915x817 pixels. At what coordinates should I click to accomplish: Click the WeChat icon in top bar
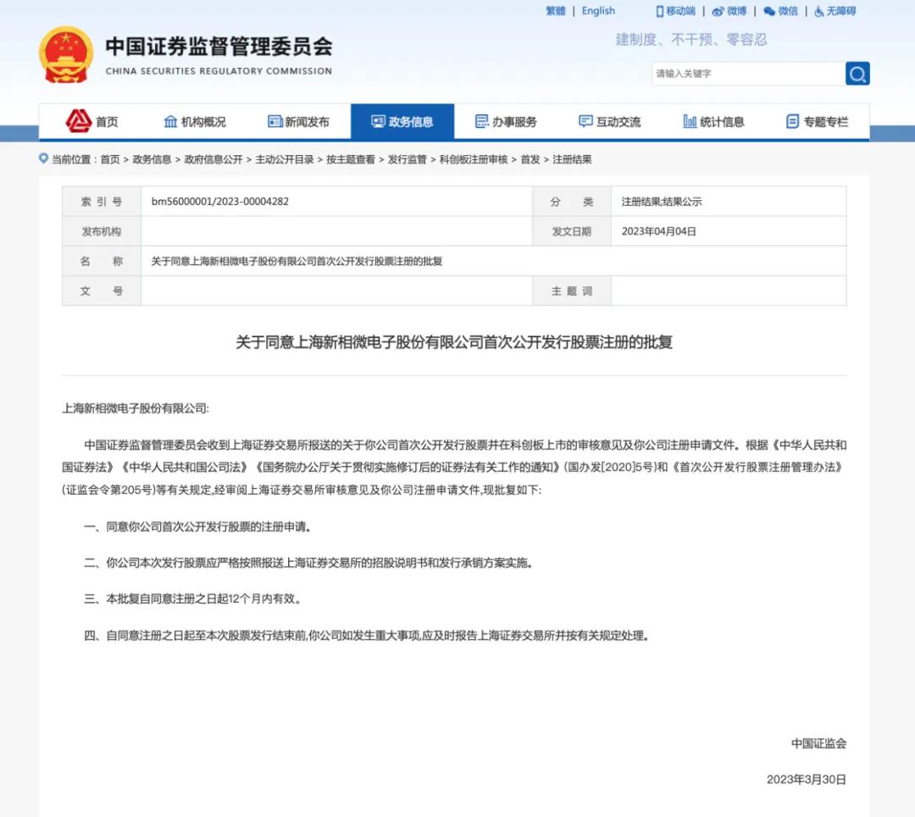pyautogui.click(x=769, y=11)
